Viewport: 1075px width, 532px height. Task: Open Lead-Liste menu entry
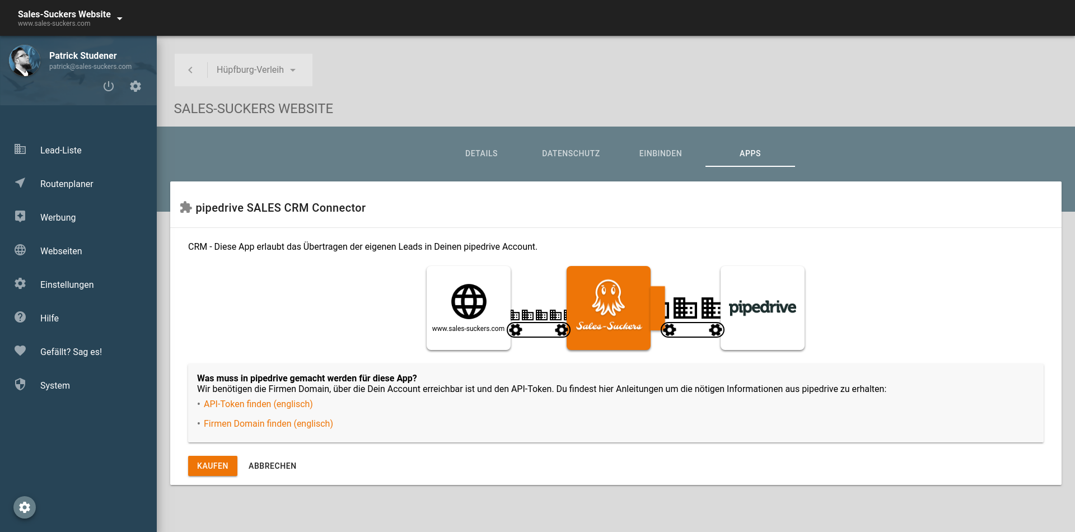[x=78, y=150]
